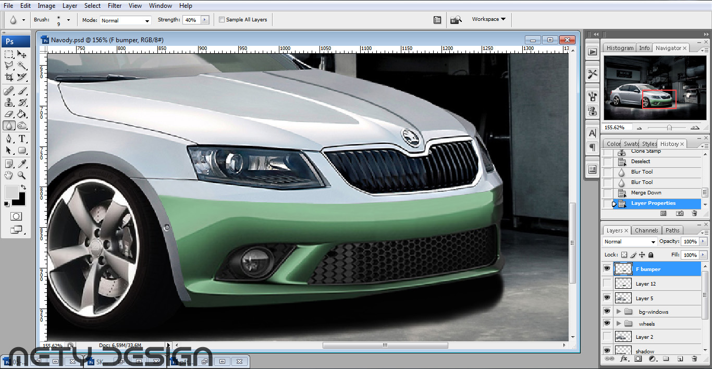Select the Clone Stamp tool
This screenshot has height=369, width=712.
pos(9,103)
